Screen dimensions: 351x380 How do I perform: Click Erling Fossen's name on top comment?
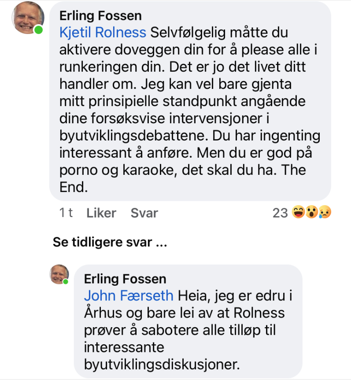100,16
